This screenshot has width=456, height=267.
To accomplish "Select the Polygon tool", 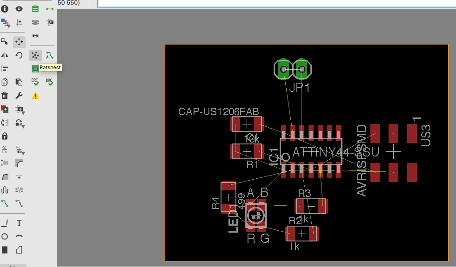I will pyautogui.click(x=19, y=250).
